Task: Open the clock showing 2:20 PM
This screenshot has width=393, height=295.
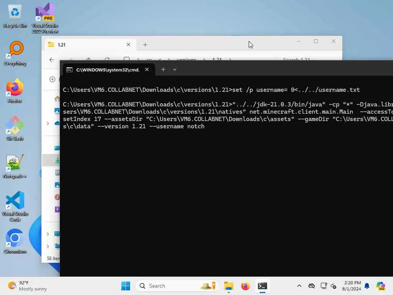Action: coord(352,286)
